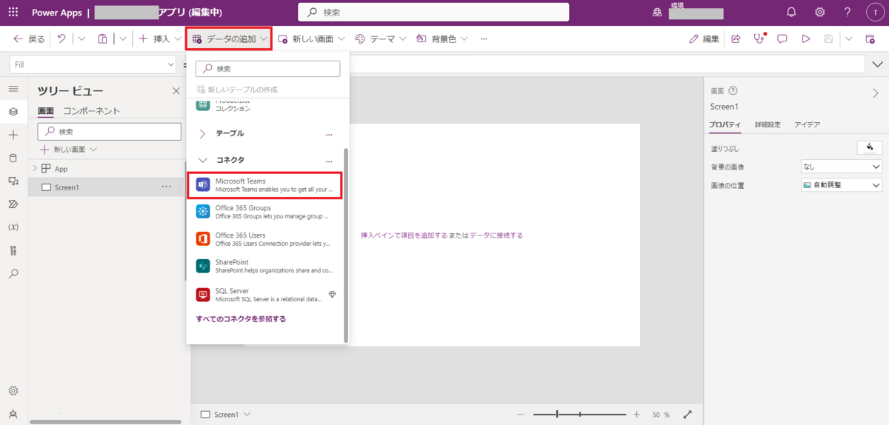889x425 pixels.
Task: Open the 背景の画像 なし dropdown
Action: click(x=842, y=167)
